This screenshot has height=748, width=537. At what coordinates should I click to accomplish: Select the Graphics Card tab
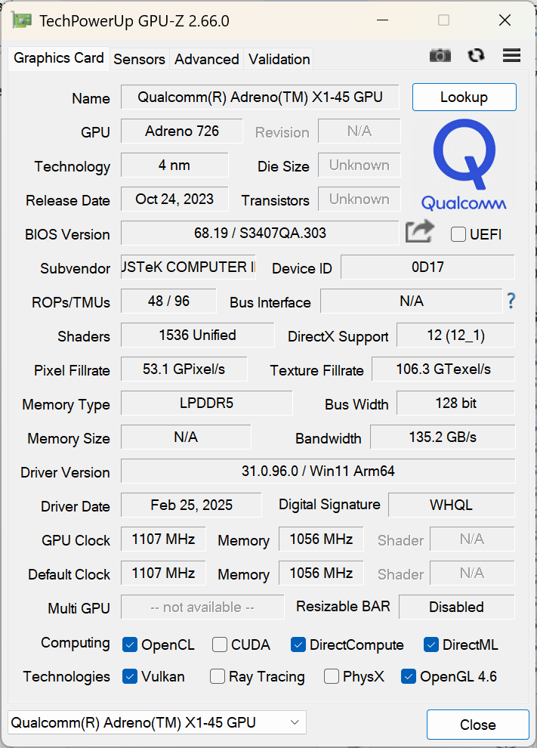point(59,58)
